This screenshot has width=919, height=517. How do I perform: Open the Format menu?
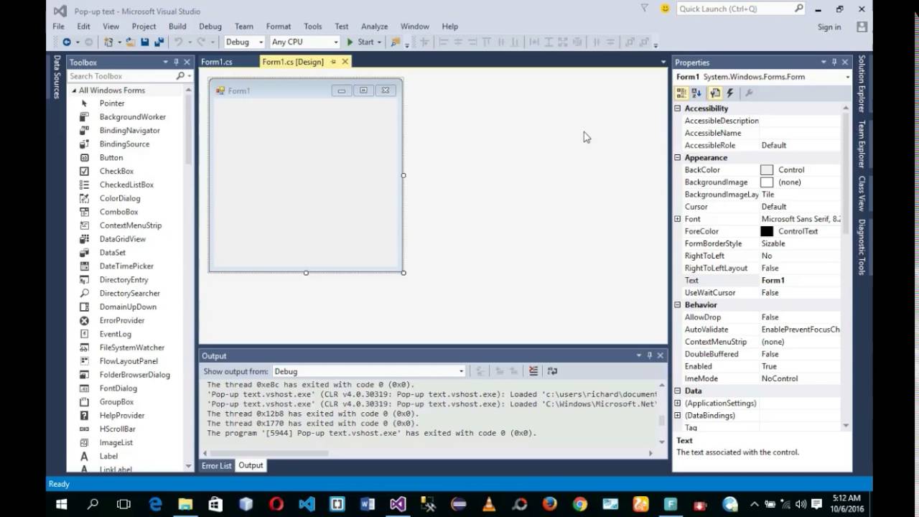point(279,27)
